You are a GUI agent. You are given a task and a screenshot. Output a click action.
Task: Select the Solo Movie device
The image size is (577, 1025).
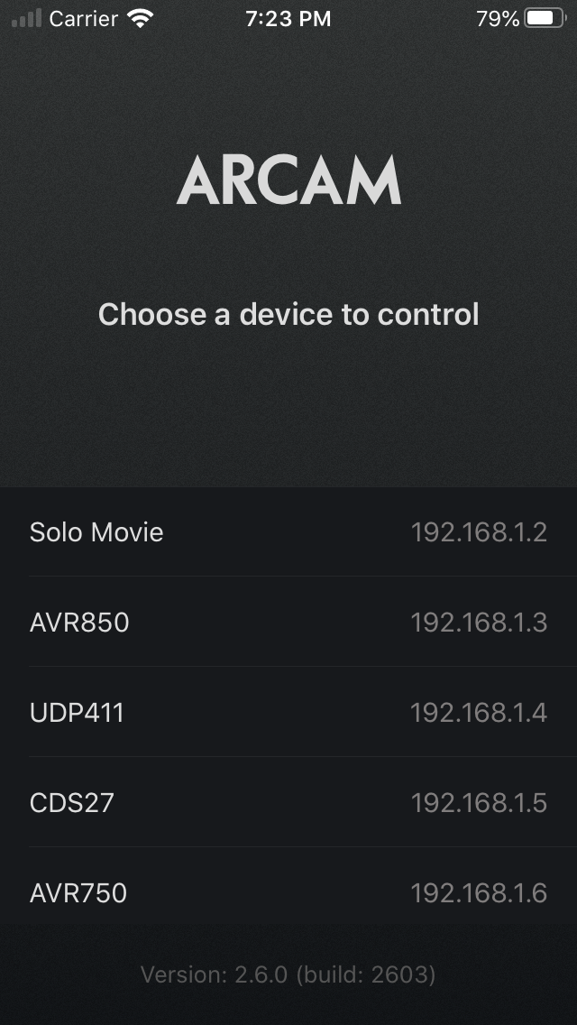click(288, 532)
